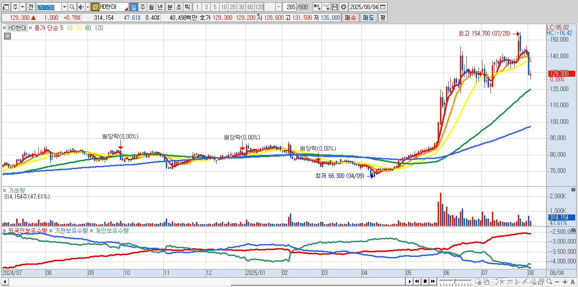The width and height of the screenshot is (578, 287).
Task: Select the 3 interval button
Action: (x=206, y=7)
